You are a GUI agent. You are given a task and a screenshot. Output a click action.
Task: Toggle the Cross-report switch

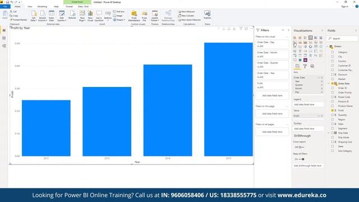coord(301,147)
